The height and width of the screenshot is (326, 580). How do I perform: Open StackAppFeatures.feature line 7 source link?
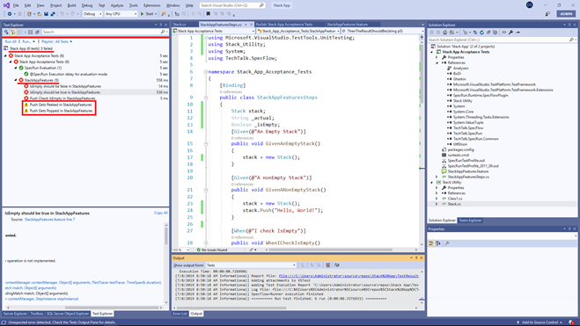[x=49, y=220]
